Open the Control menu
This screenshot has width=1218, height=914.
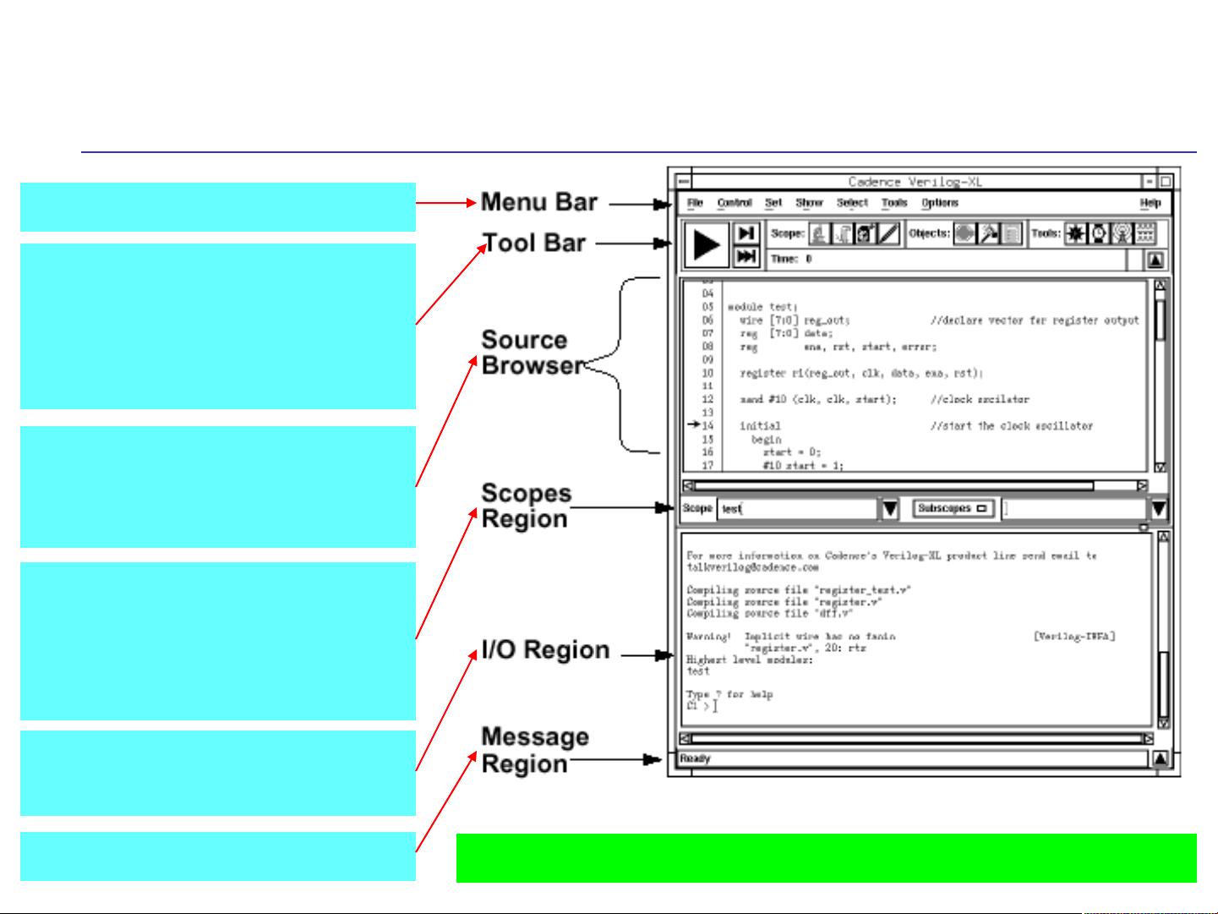click(735, 203)
